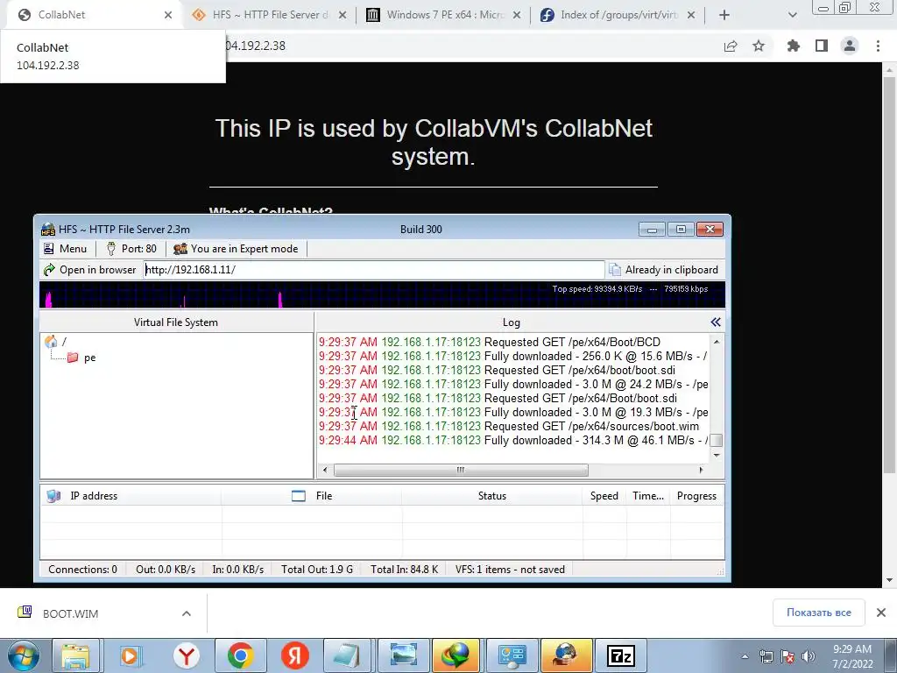Open a new browser tab
Viewport: 897px width, 673px height.
(x=724, y=15)
